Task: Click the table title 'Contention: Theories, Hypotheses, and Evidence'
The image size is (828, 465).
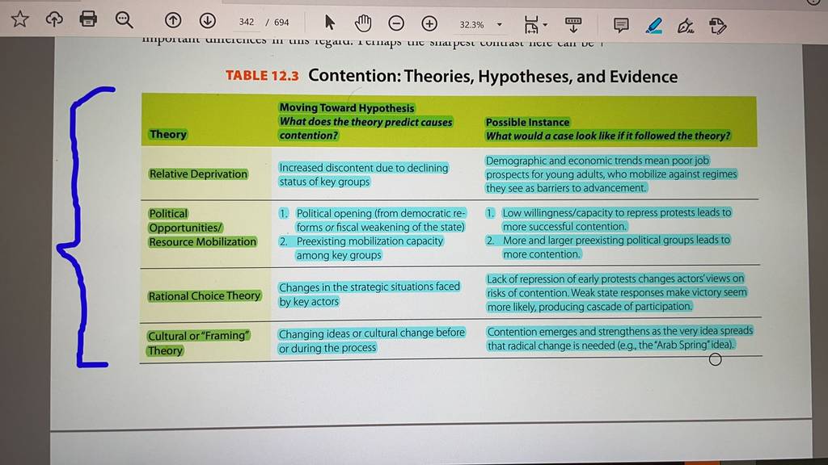Action: [492, 77]
